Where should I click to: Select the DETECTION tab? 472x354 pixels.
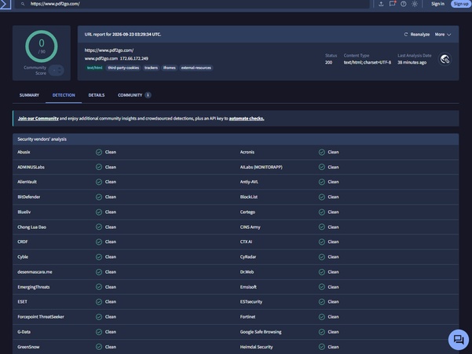pyautogui.click(x=64, y=95)
